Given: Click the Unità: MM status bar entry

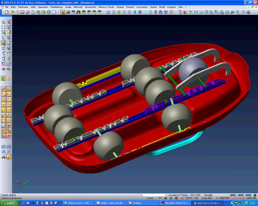Looking at the screenshot, I should [206, 198].
